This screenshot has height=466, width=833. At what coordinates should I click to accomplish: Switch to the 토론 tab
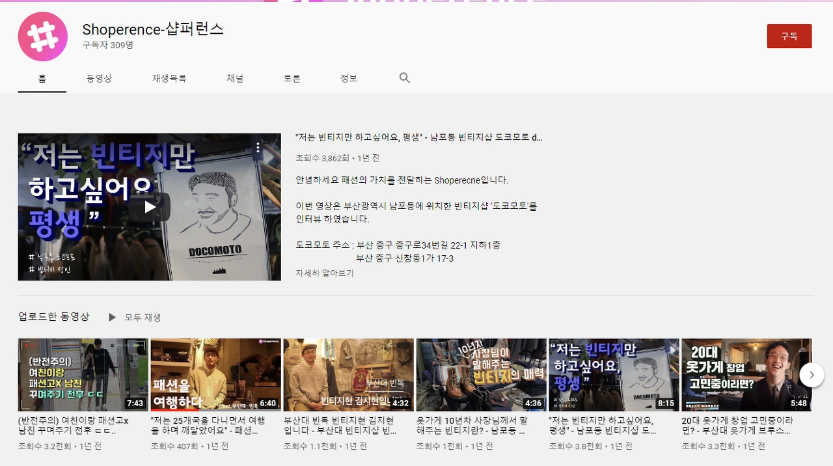[x=292, y=78]
